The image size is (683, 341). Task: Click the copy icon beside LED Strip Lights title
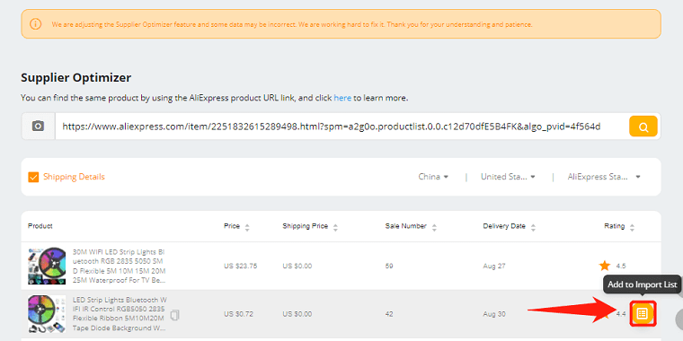tap(174, 315)
